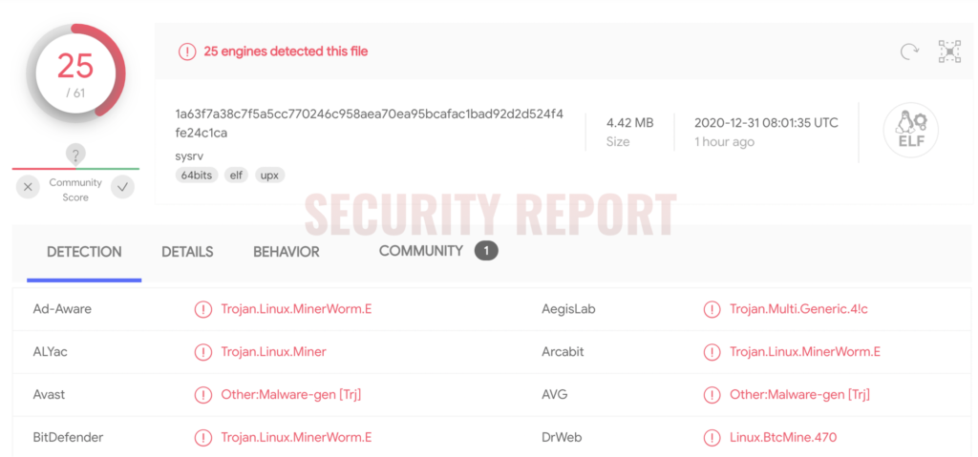
Task: Switch to the DETAILS tab
Action: [x=187, y=252]
